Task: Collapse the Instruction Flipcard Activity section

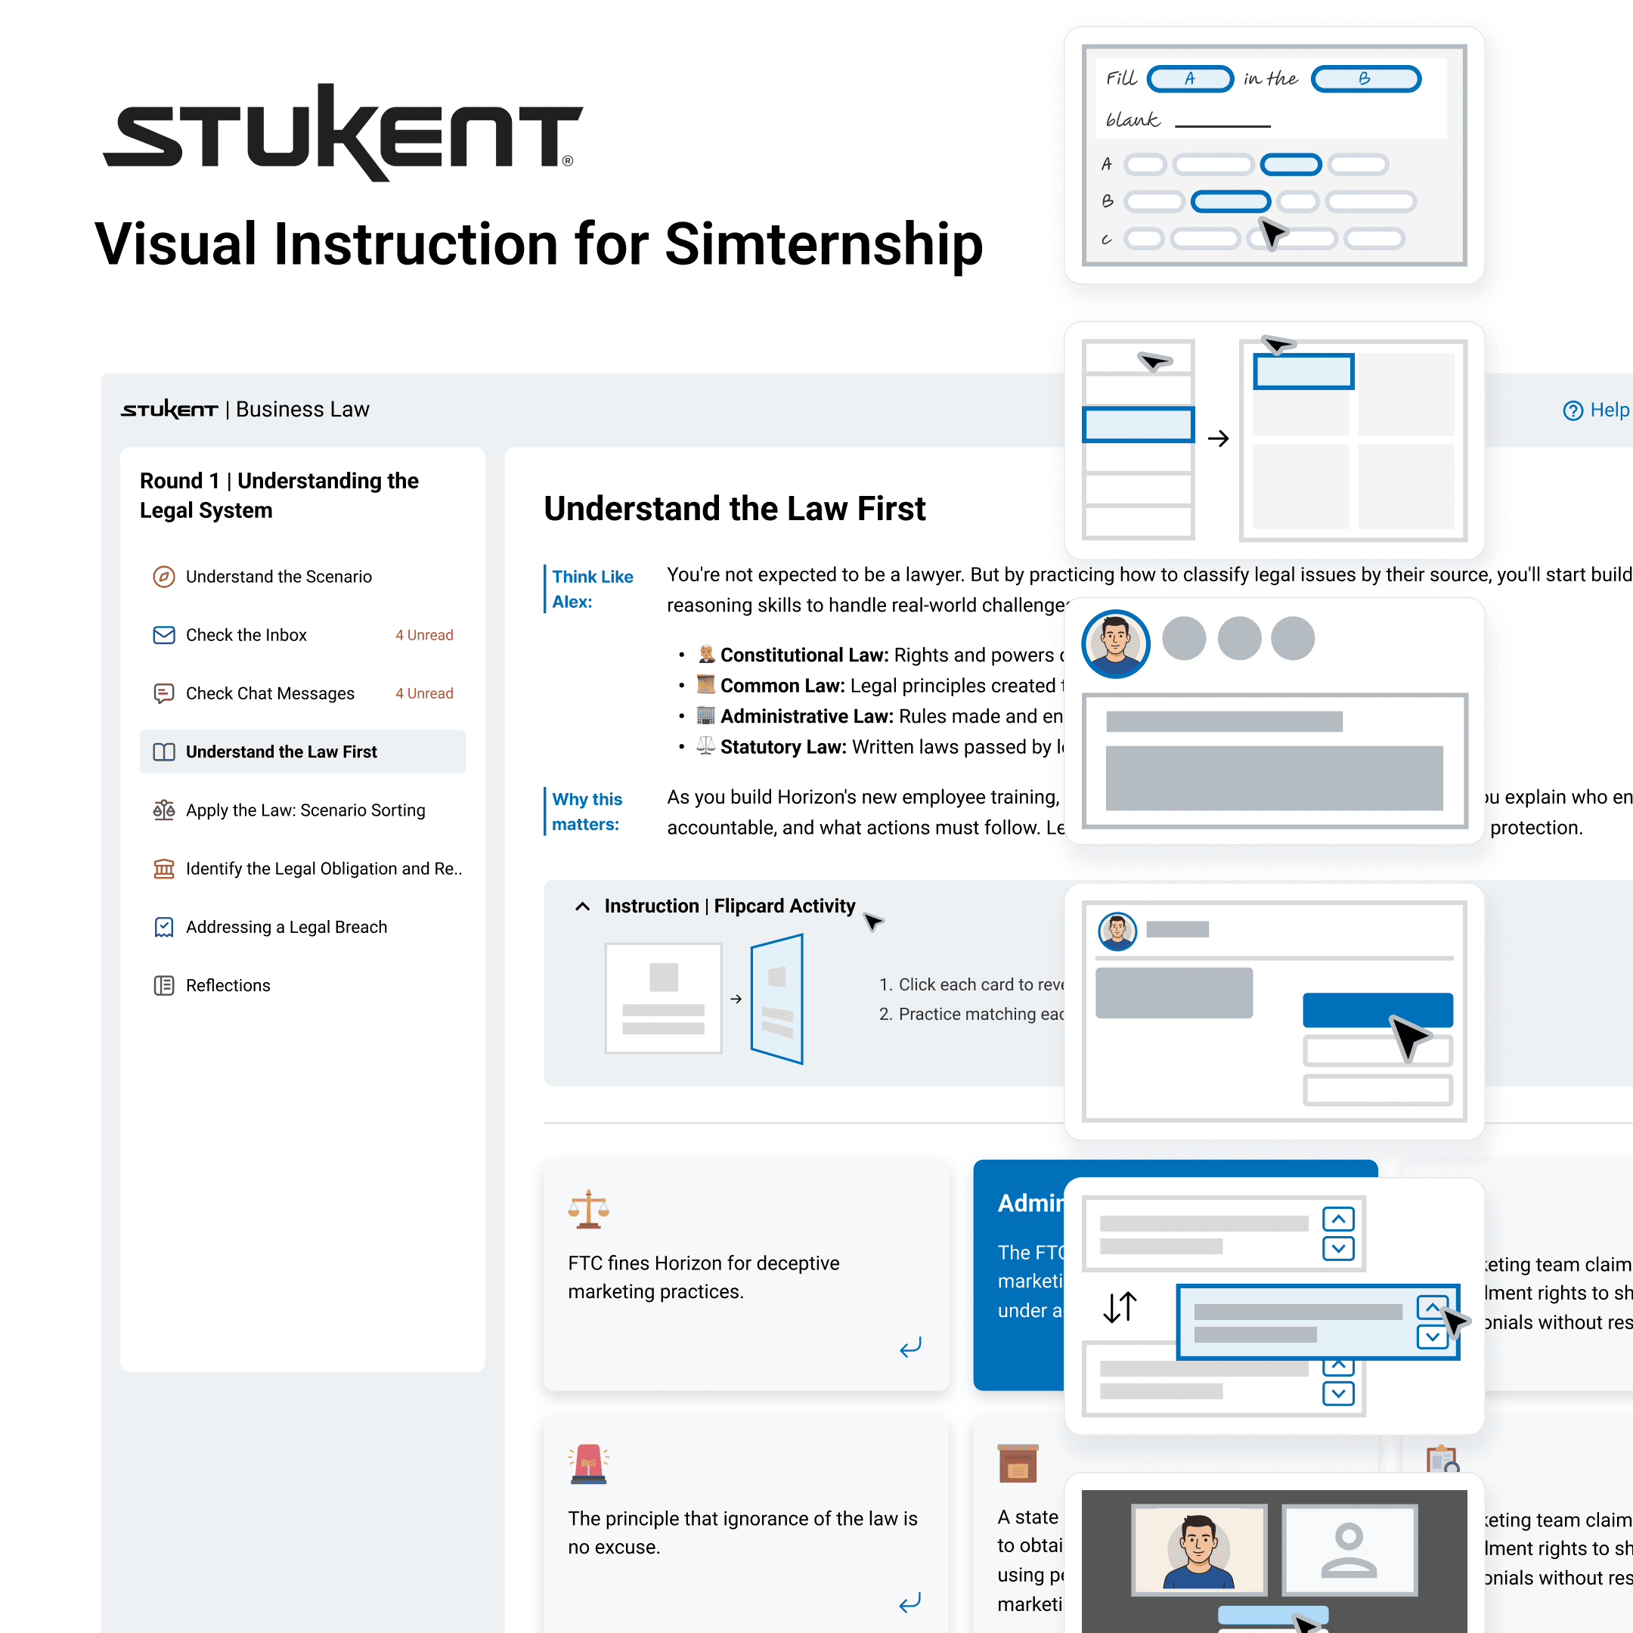Action: pos(582,906)
